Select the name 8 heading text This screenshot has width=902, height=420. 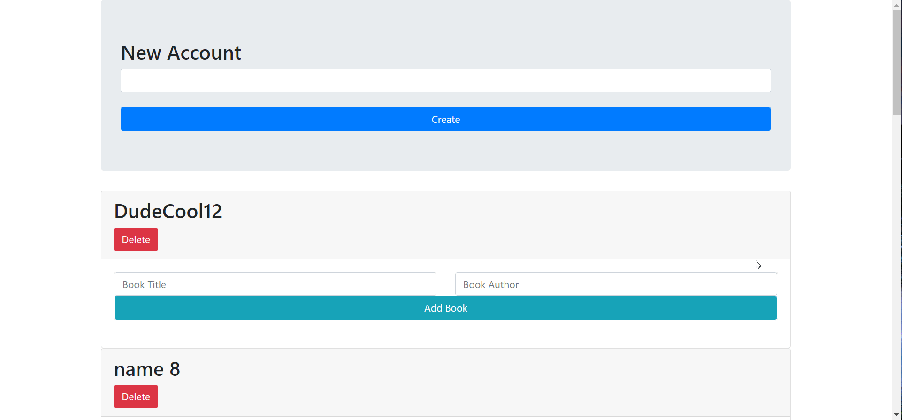click(x=147, y=369)
